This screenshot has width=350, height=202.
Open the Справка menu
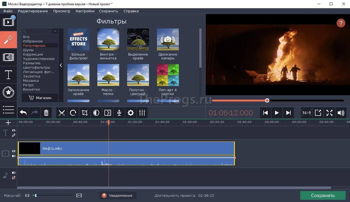tap(131, 11)
